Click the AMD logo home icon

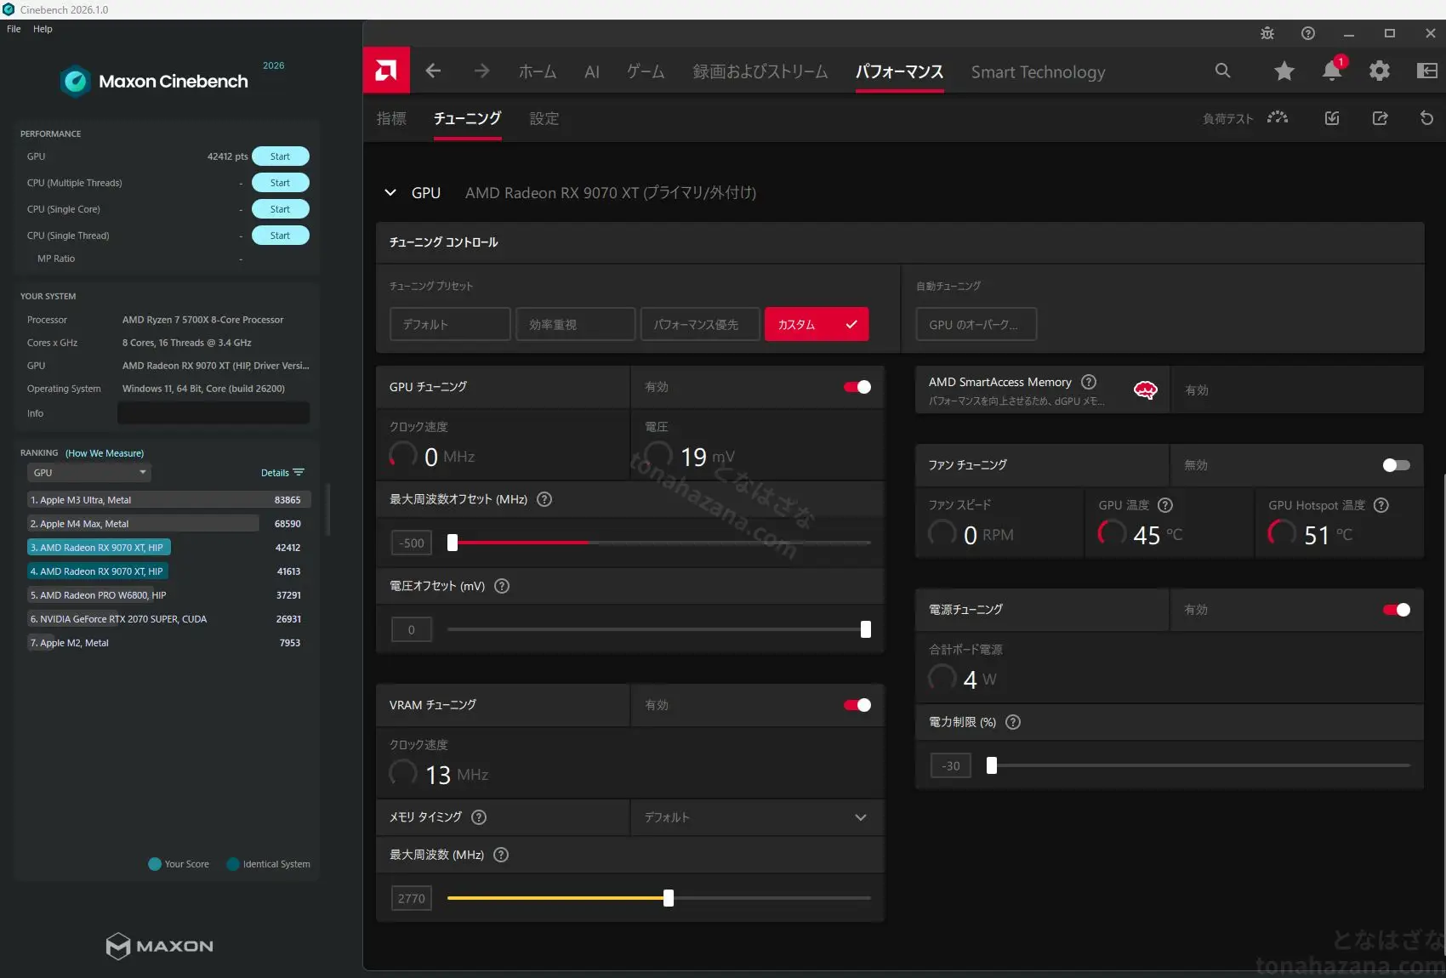pos(386,71)
